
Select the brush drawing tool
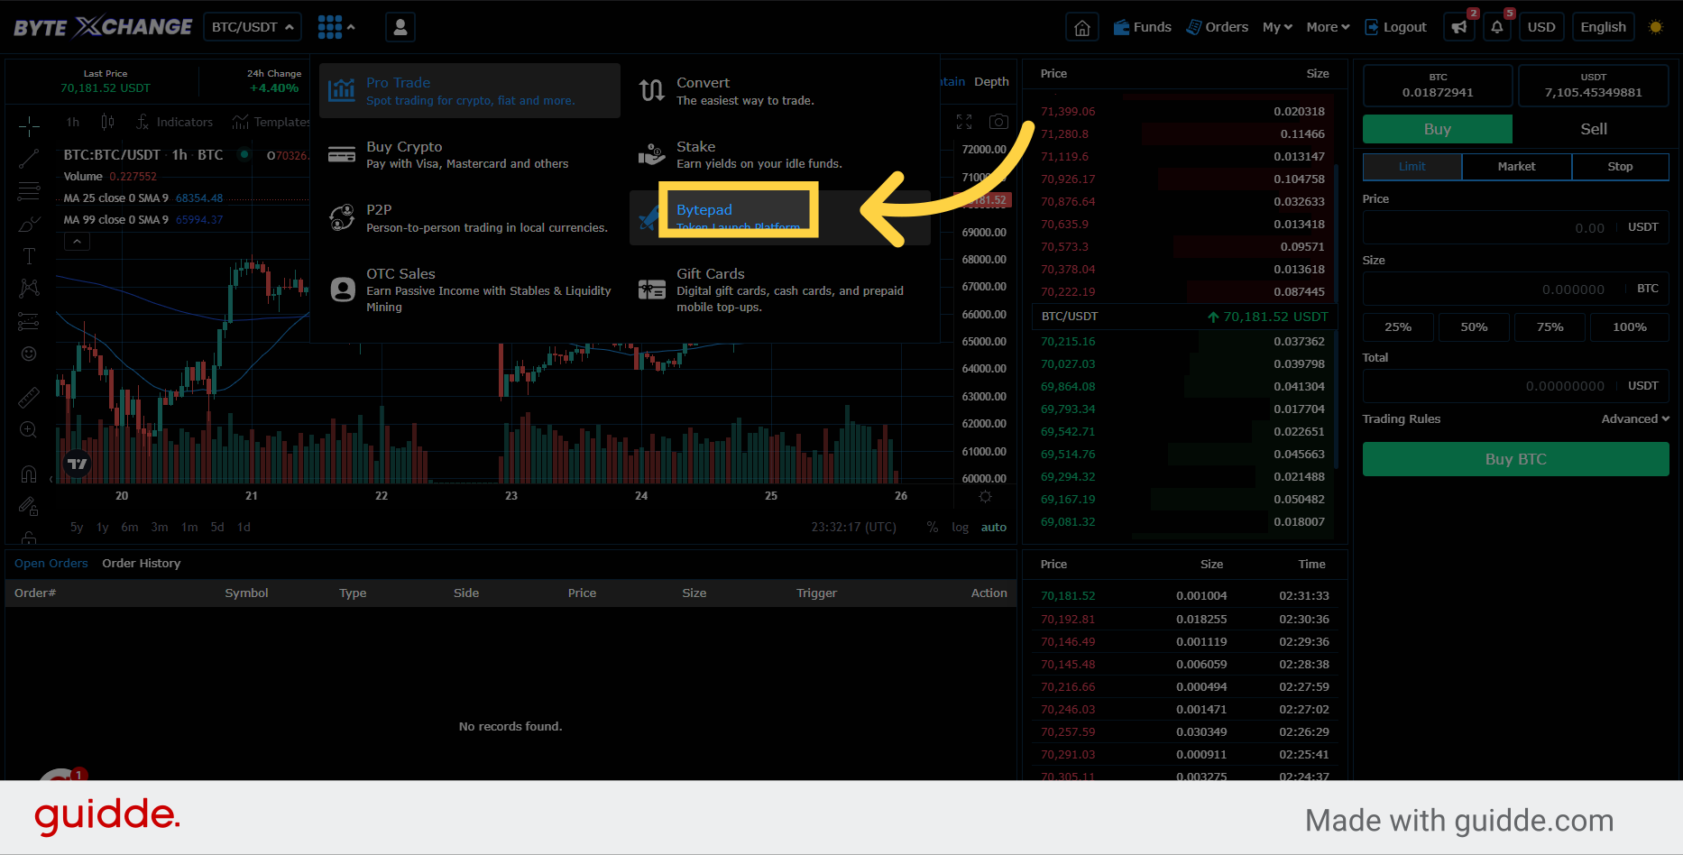pyautogui.click(x=29, y=224)
